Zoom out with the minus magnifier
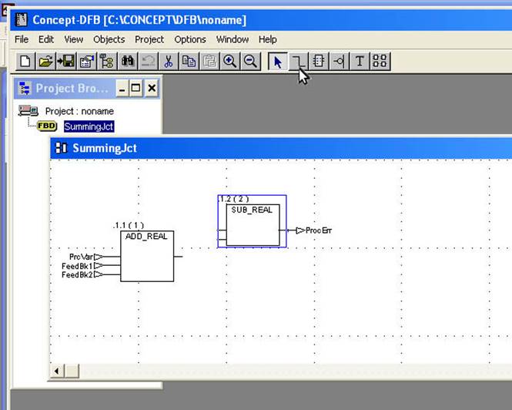512x410 pixels. [250, 61]
